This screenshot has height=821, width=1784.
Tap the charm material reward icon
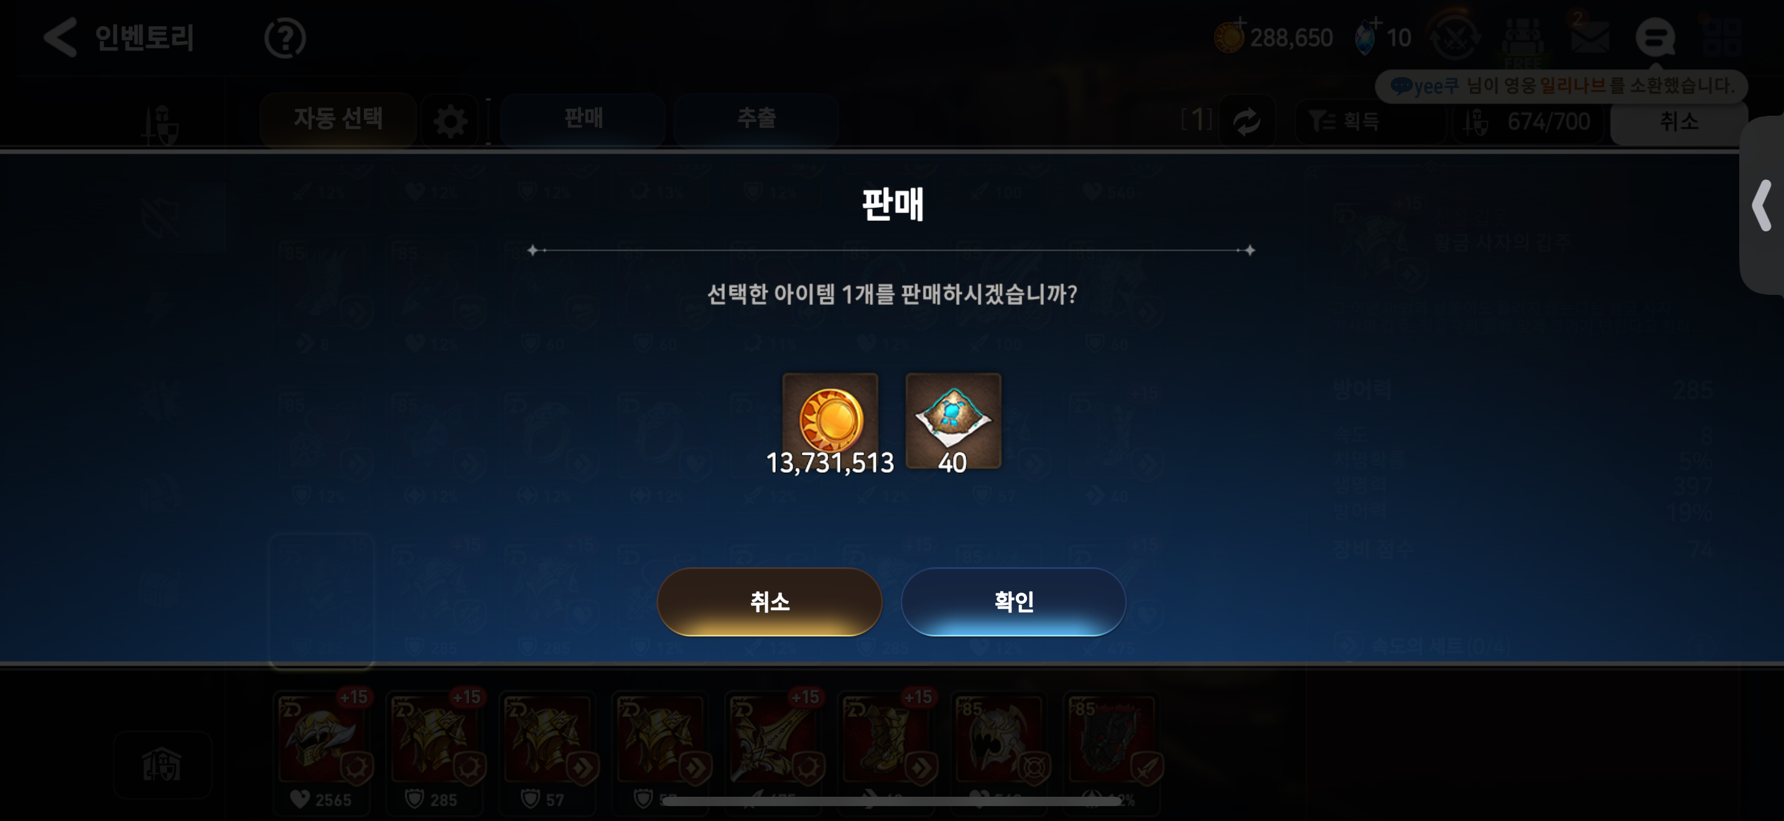pyautogui.click(x=953, y=421)
